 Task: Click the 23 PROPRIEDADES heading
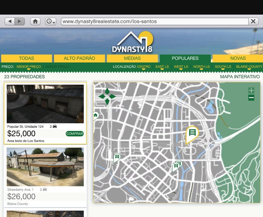25,77
